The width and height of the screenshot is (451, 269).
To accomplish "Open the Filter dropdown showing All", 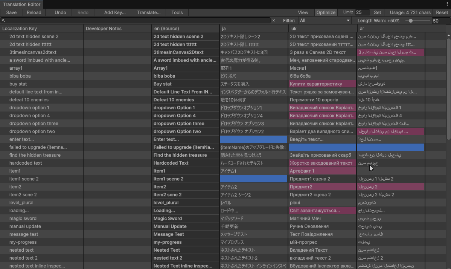I will tap(325, 21).
